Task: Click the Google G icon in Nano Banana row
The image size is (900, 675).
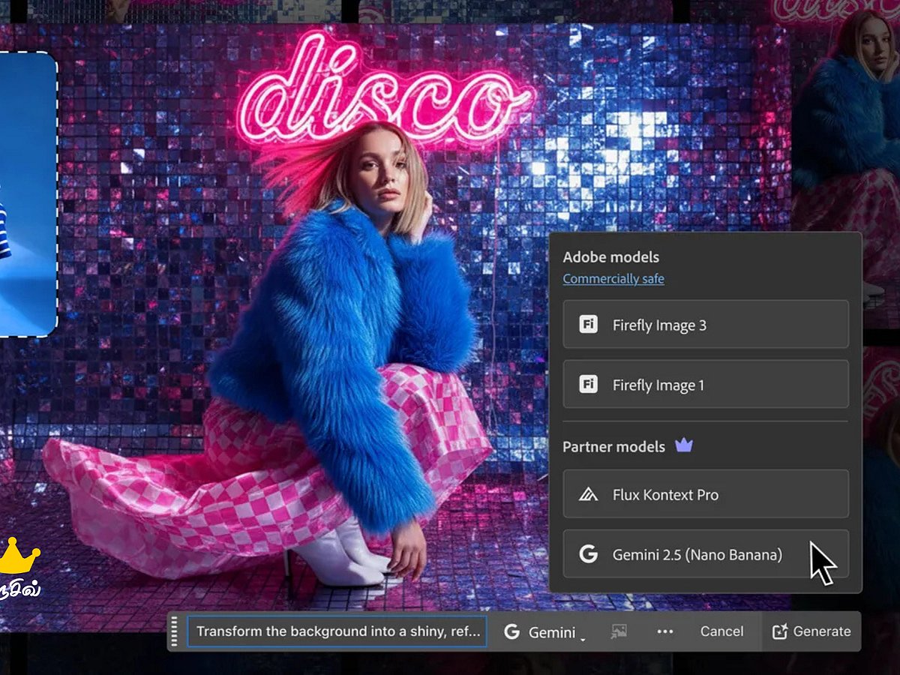Action: coord(588,554)
